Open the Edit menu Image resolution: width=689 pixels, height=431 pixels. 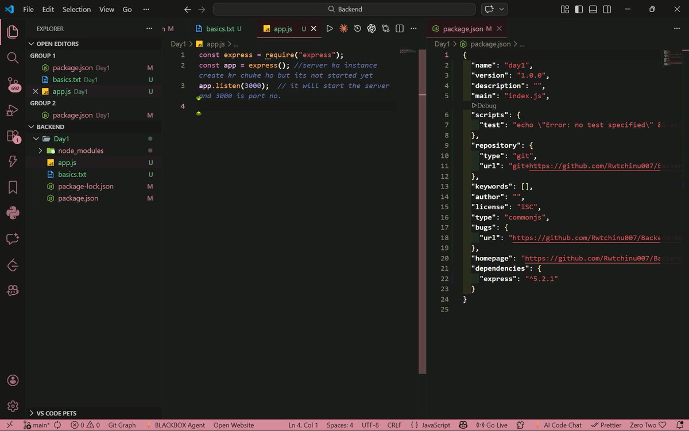(48, 9)
